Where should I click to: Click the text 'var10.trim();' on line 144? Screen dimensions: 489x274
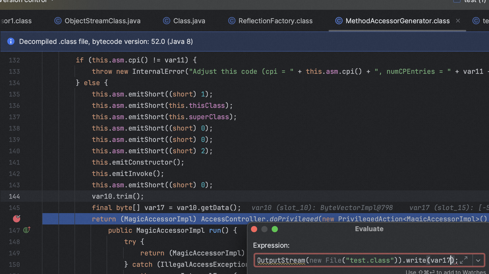pyautogui.click(x=118, y=196)
